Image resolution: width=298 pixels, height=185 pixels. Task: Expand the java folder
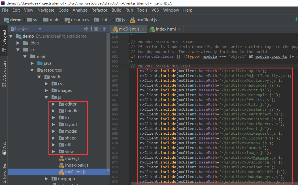click(x=32, y=63)
